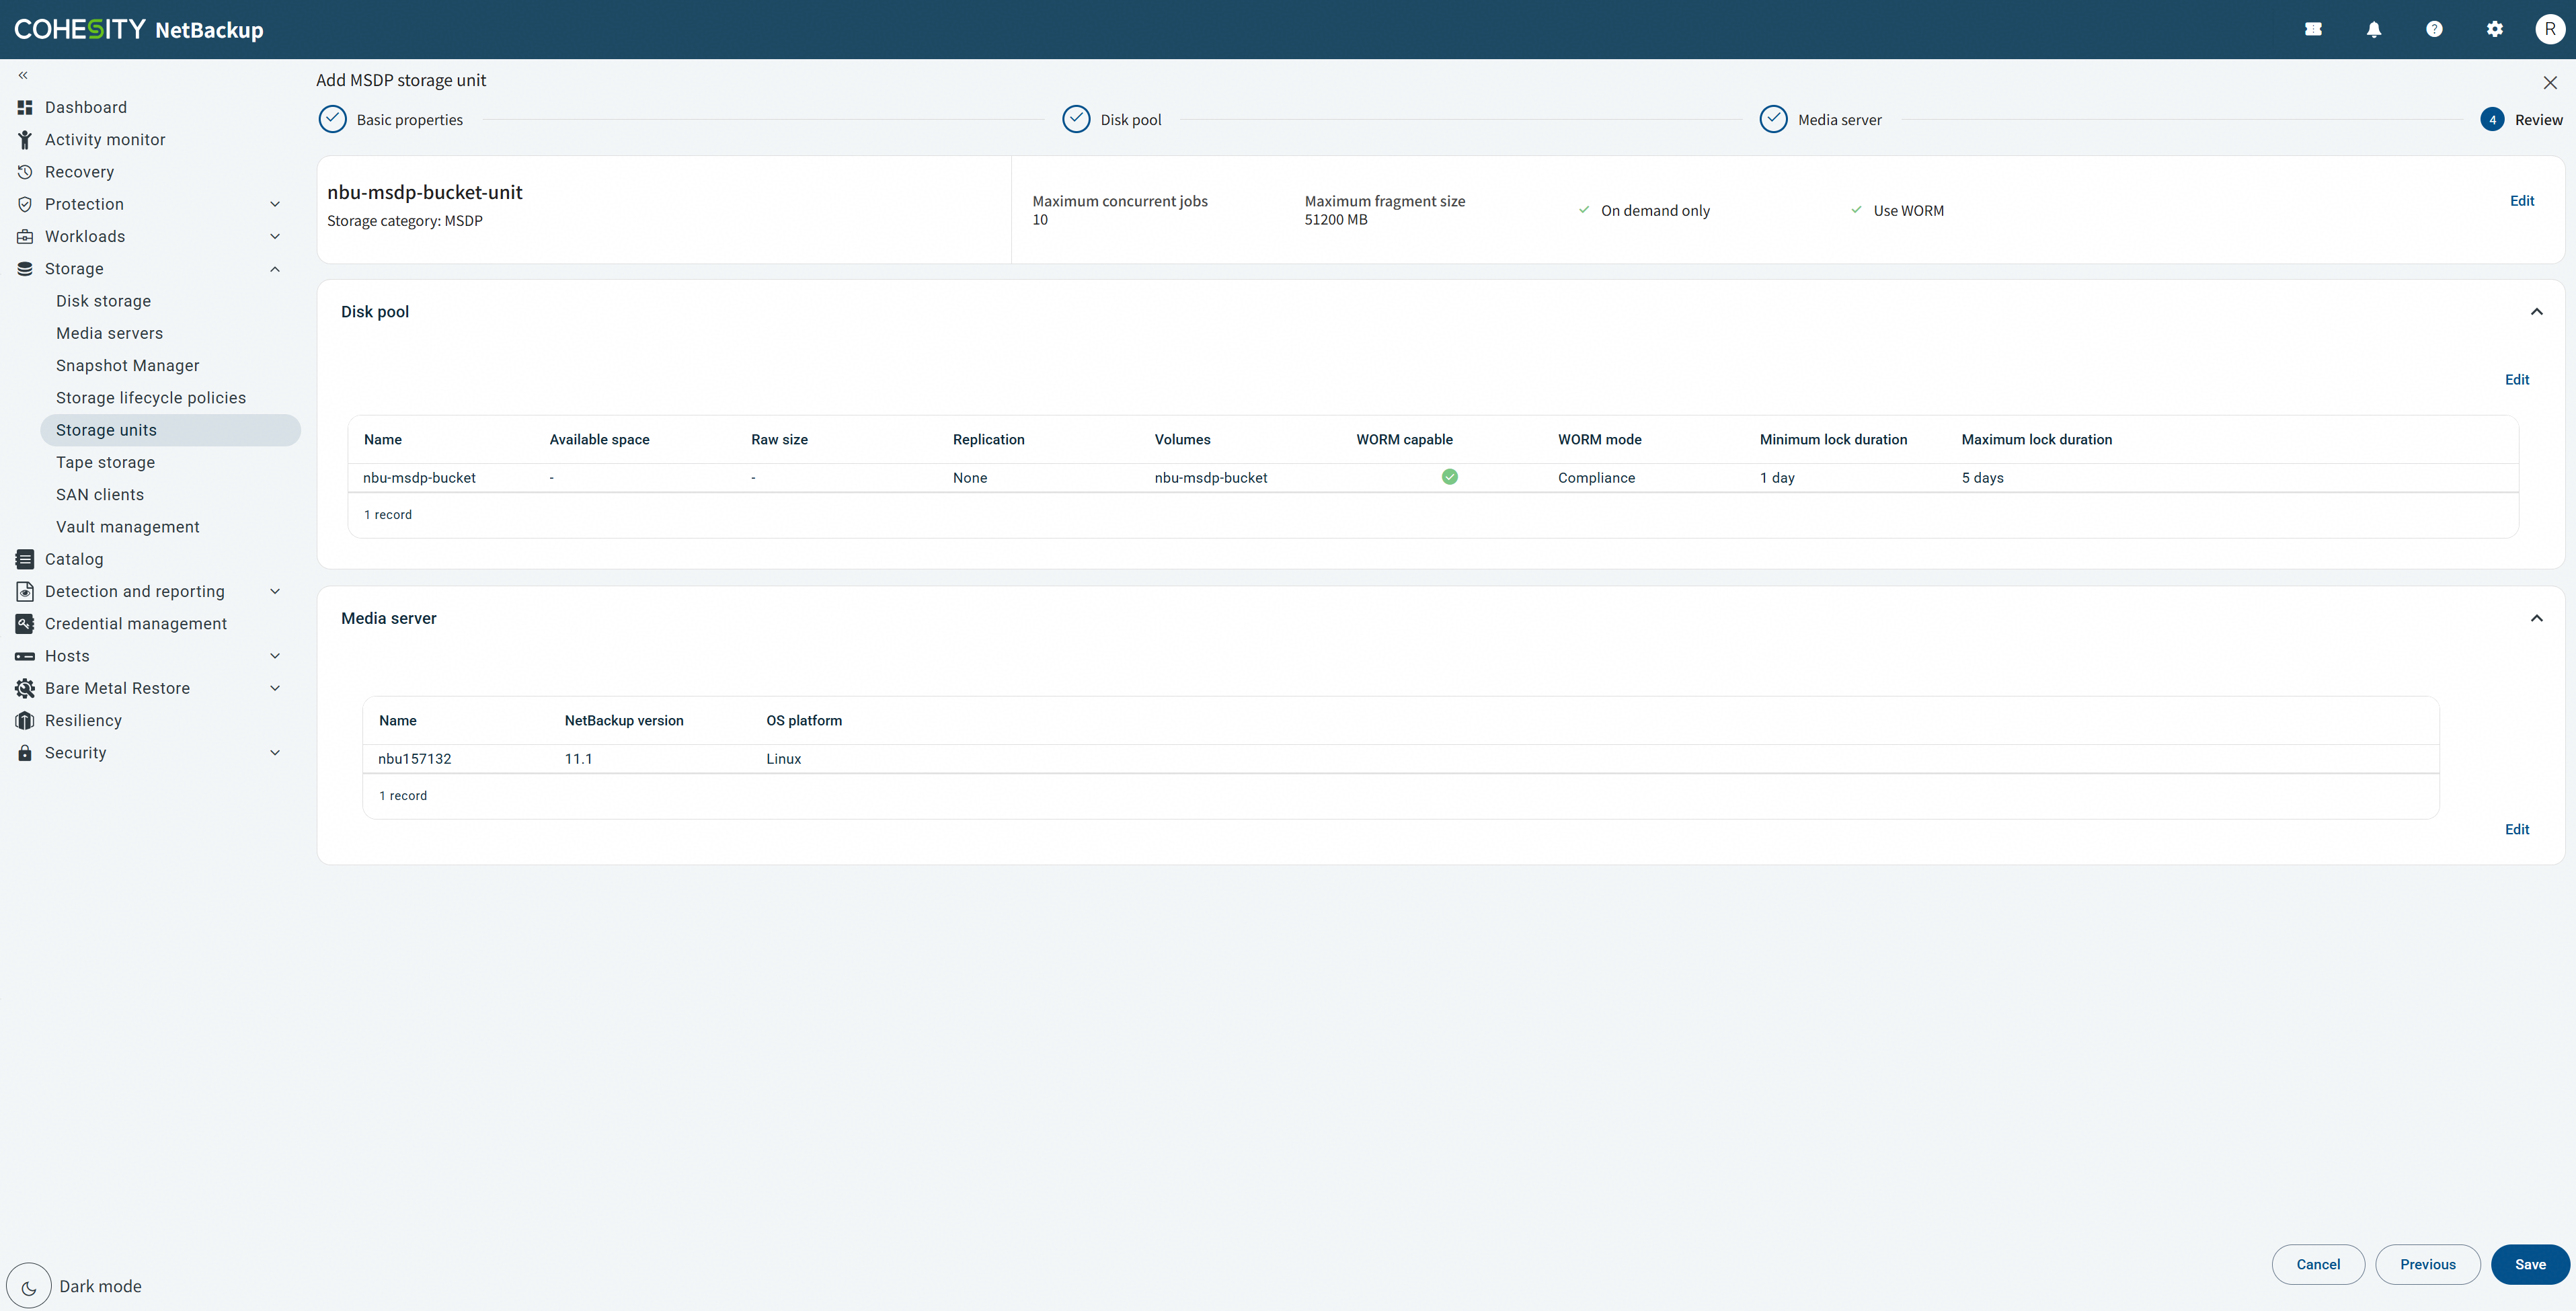Cancel the storage unit wizard

click(x=2318, y=1264)
